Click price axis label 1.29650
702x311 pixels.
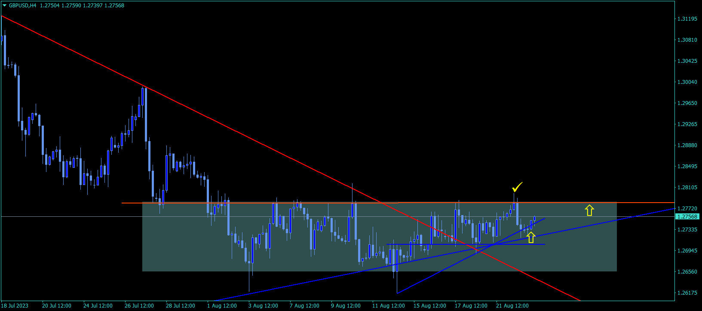click(x=687, y=103)
